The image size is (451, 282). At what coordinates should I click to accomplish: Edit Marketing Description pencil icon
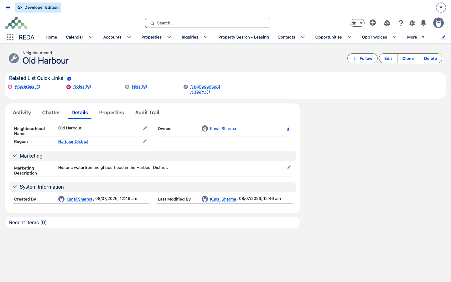click(x=289, y=167)
